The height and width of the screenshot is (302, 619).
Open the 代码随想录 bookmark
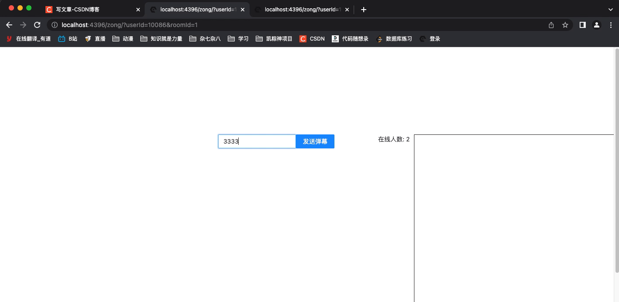tap(350, 39)
